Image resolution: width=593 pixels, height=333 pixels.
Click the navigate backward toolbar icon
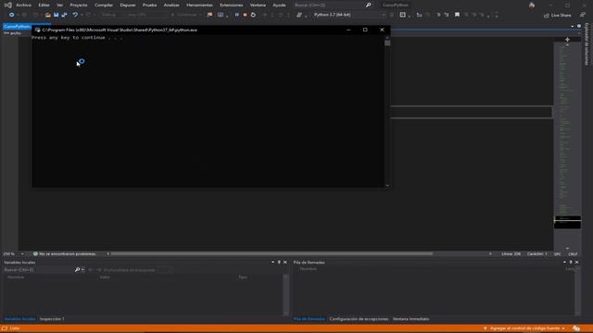[12, 15]
